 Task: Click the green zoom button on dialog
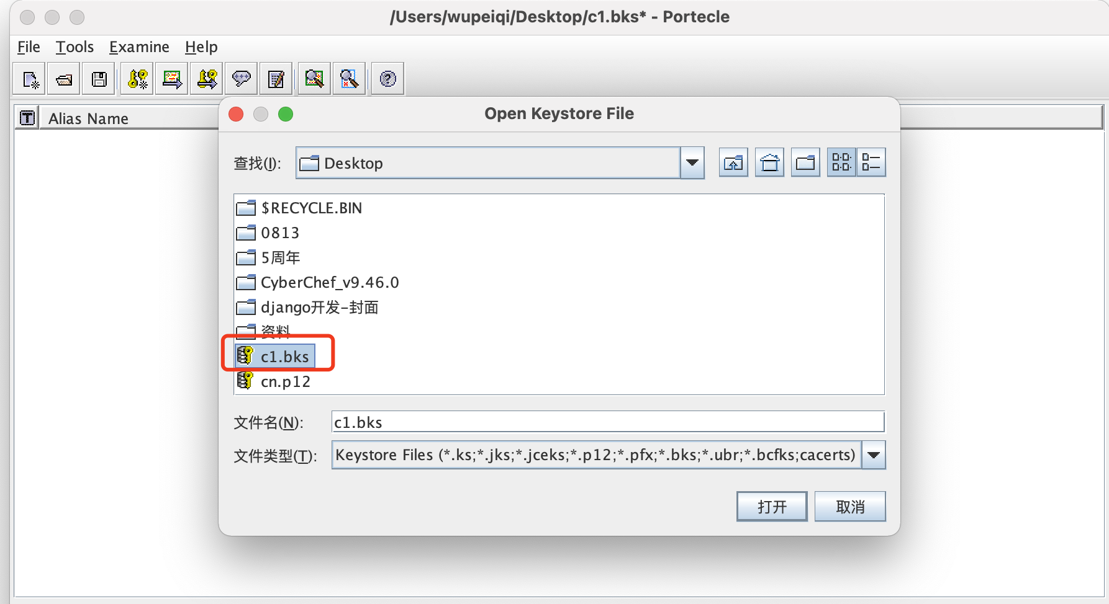click(x=286, y=114)
